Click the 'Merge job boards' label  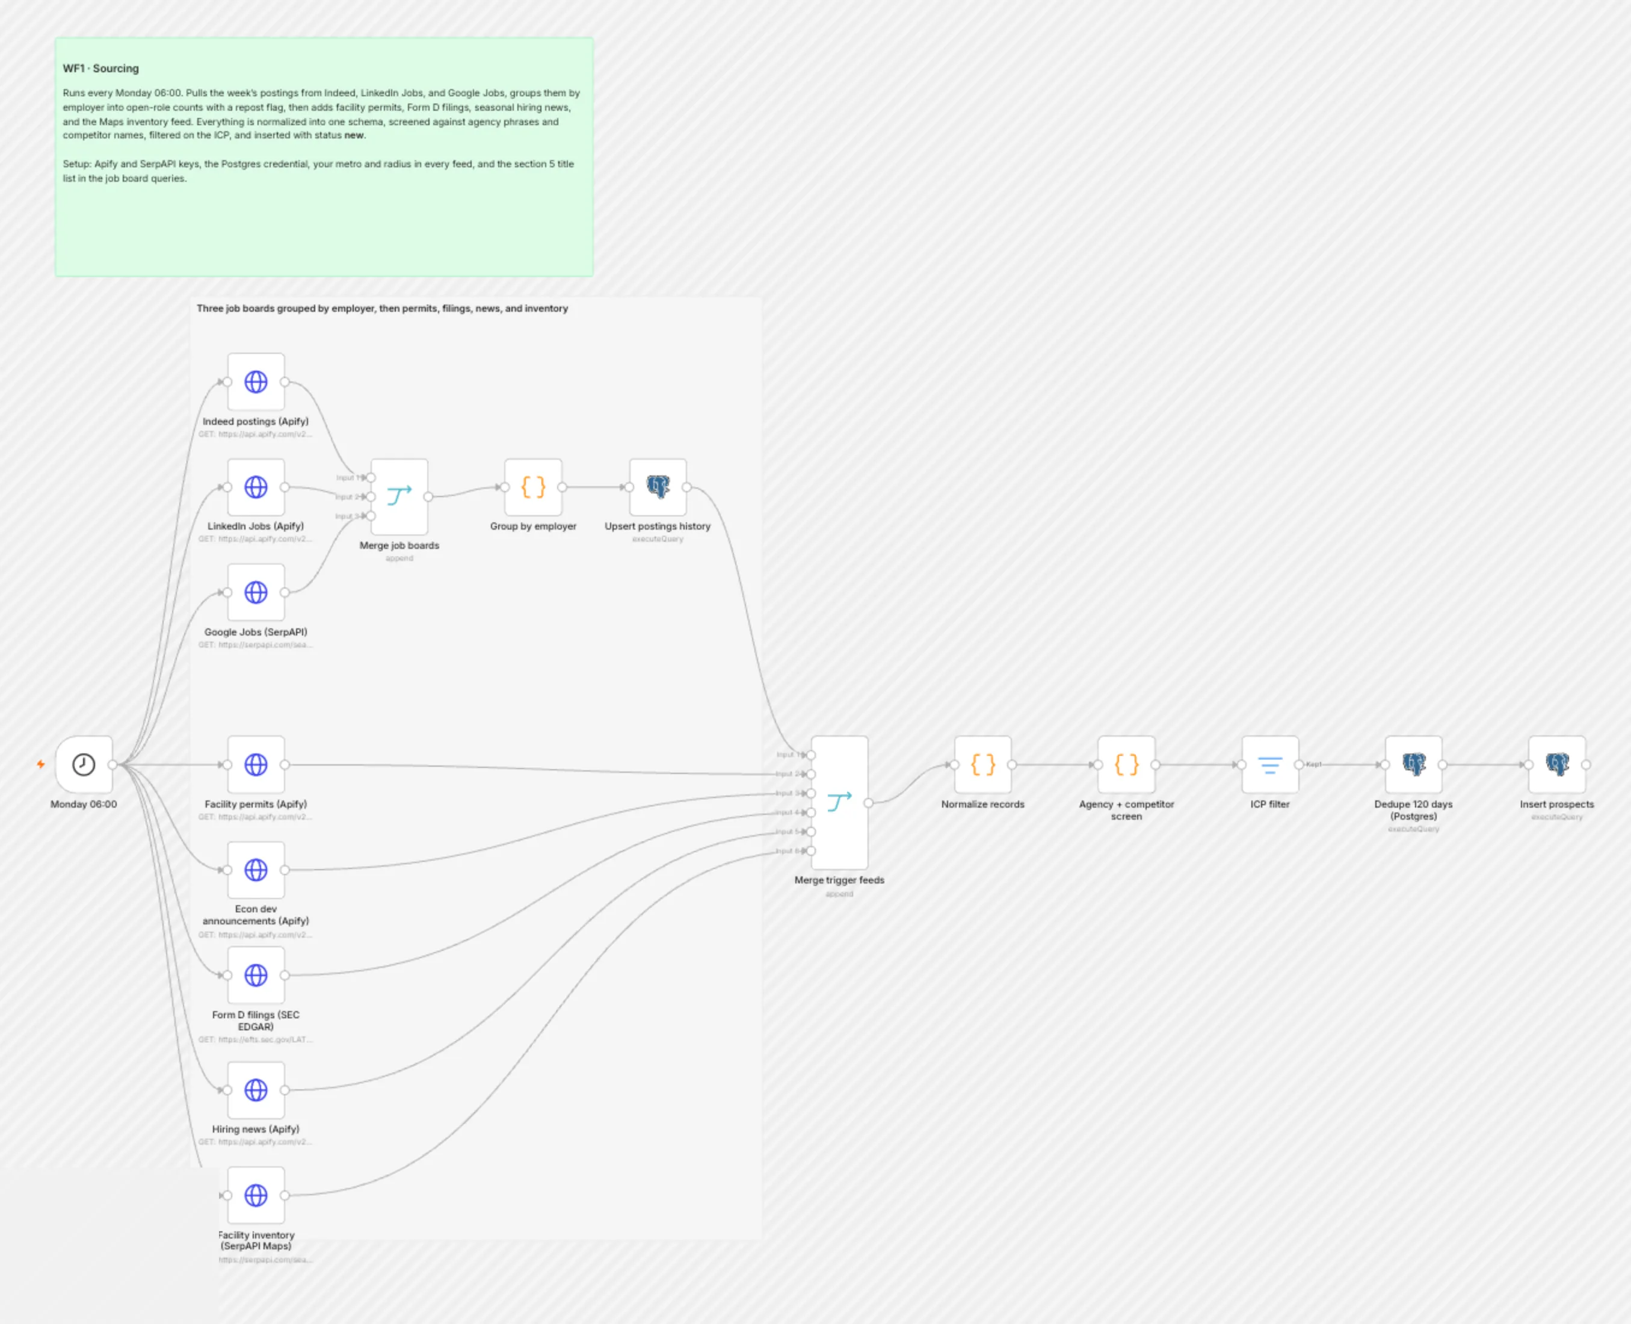click(x=399, y=545)
